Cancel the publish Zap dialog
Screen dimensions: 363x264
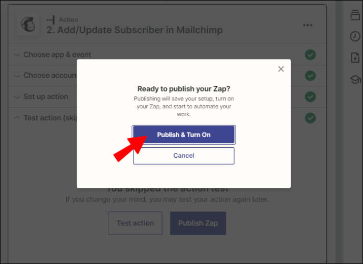click(x=184, y=156)
